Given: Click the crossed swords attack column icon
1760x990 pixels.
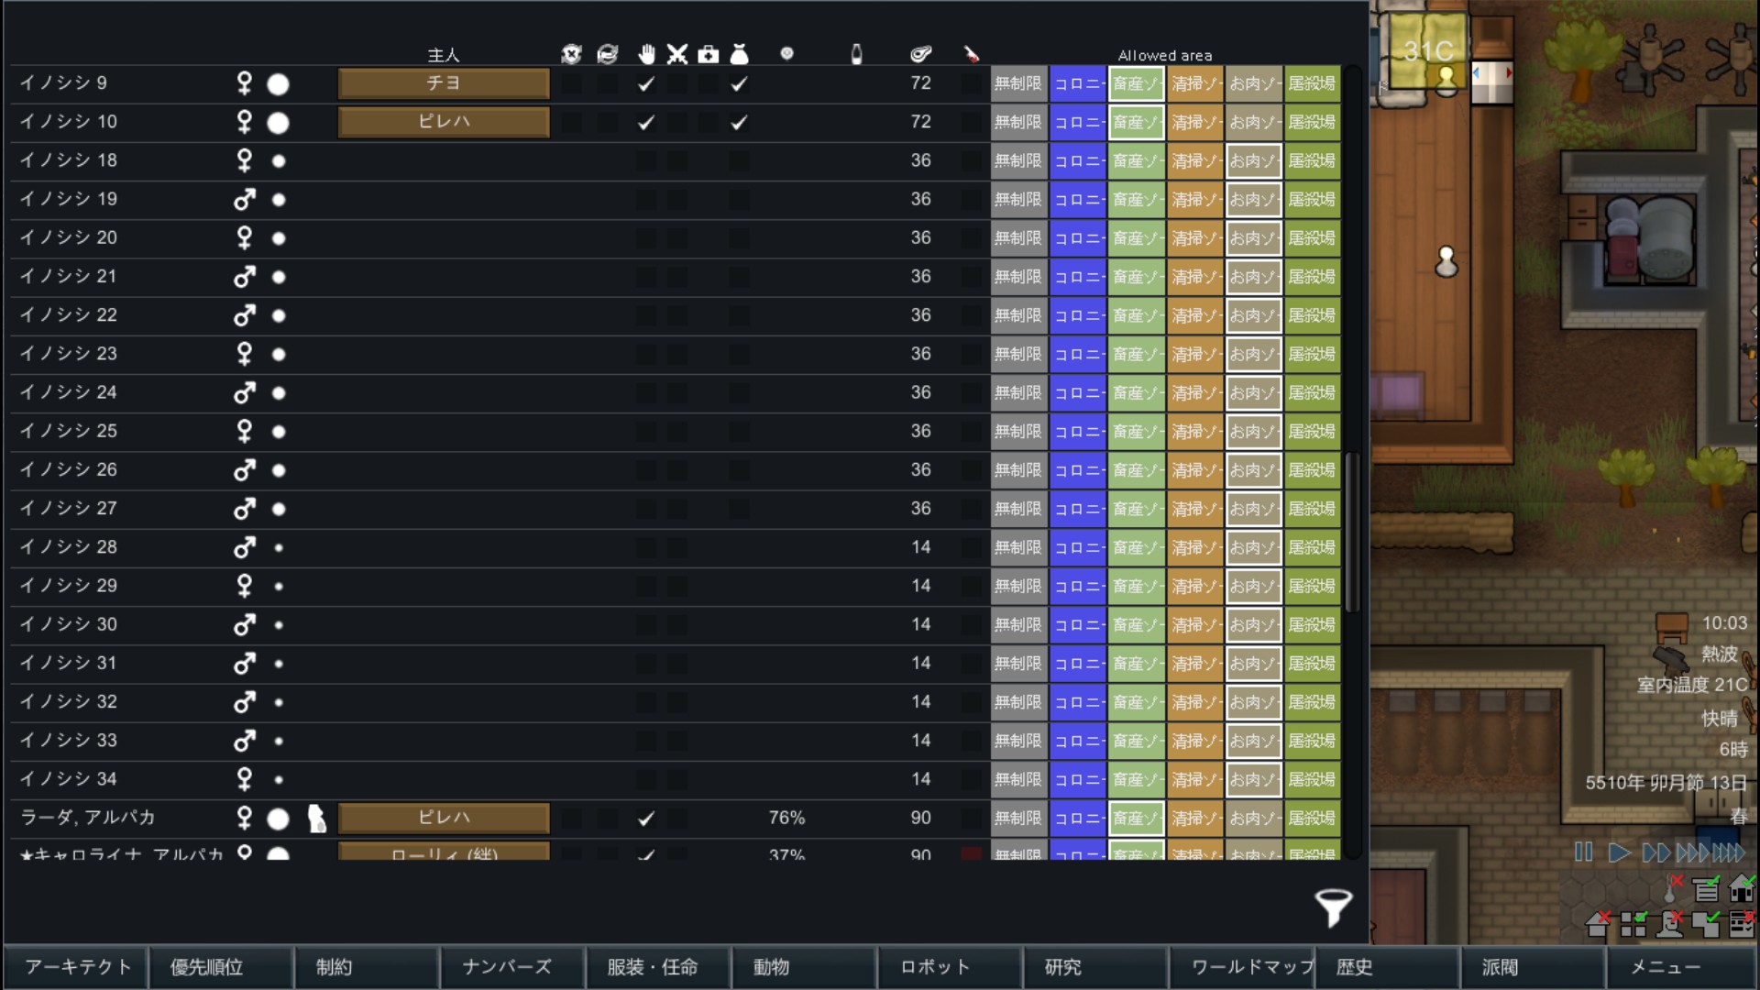Looking at the screenshot, I should click(676, 55).
